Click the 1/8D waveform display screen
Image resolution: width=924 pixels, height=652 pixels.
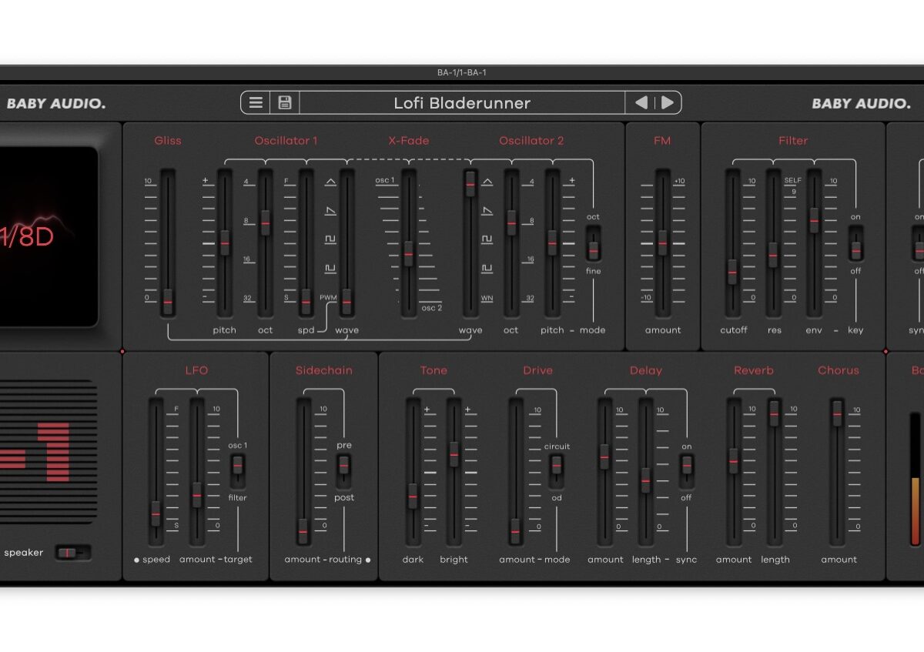click(46, 236)
